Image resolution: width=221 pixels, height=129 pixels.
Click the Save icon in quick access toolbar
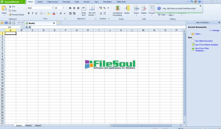6,23
